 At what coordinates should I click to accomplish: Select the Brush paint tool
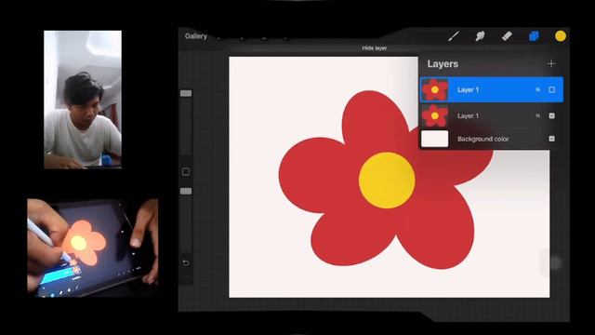click(x=454, y=36)
